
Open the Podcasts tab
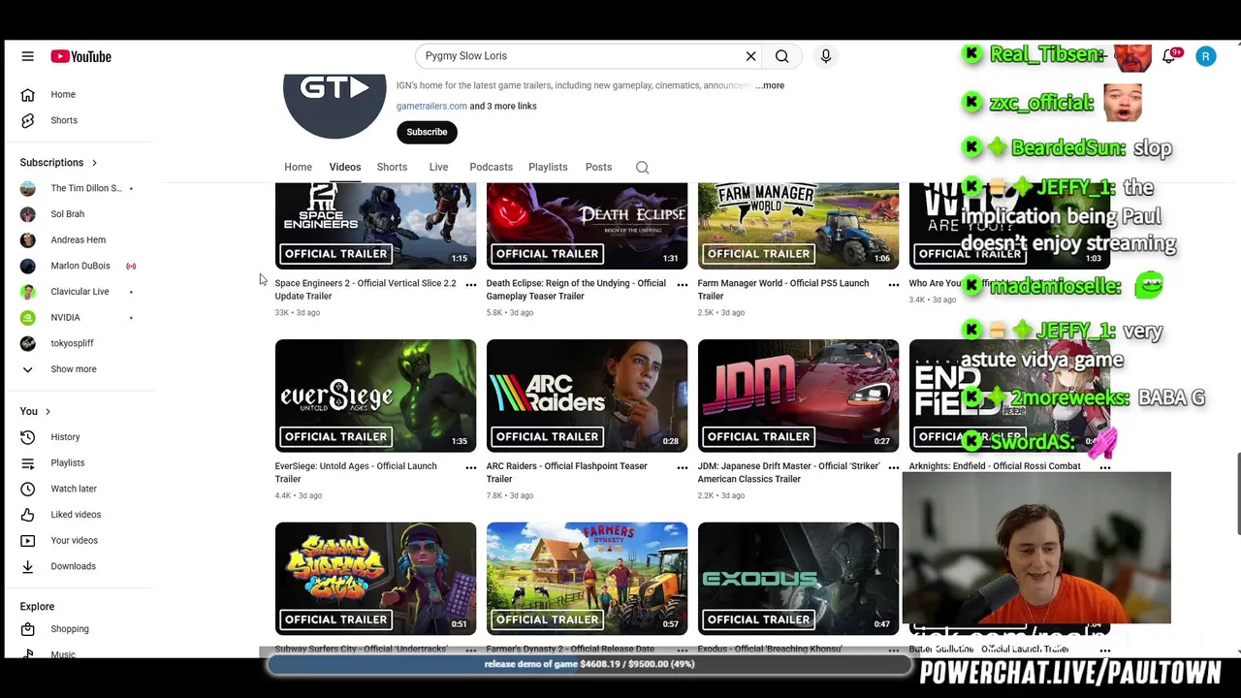[491, 167]
